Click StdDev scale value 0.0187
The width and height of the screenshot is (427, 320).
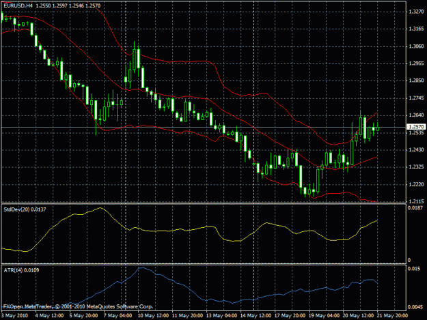[x=415, y=208]
